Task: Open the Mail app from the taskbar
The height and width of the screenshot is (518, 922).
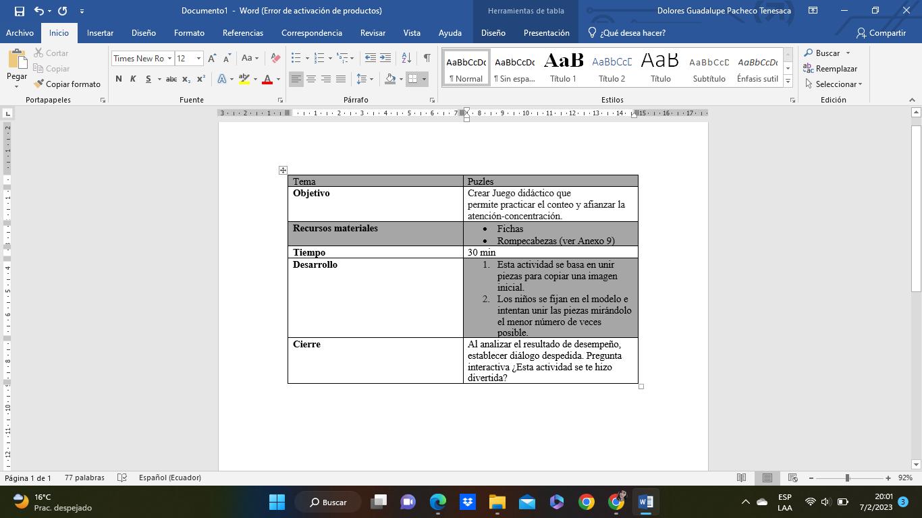Action: pos(527,502)
